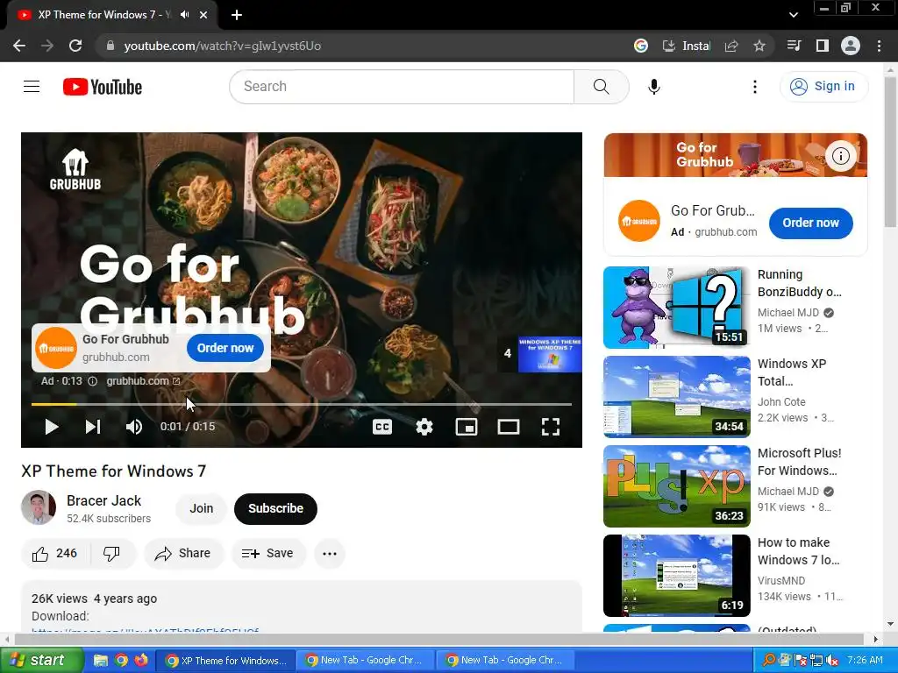Bookmark this page with star icon
The width and height of the screenshot is (898, 673).
pyautogui.click(x=759, y=46)
